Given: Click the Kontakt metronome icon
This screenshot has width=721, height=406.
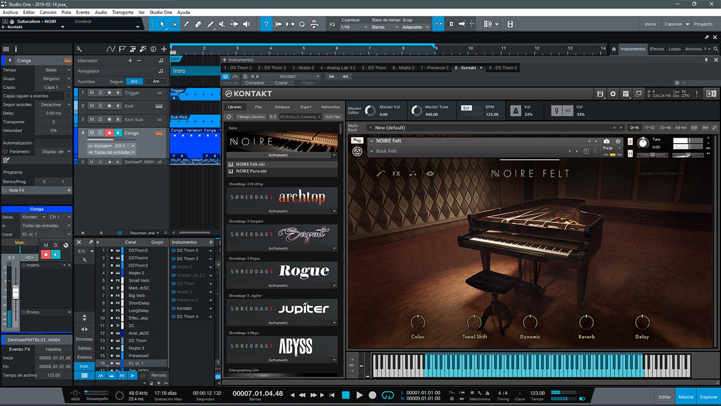Looking at the screenshot, I should click(x=516, y=111).
